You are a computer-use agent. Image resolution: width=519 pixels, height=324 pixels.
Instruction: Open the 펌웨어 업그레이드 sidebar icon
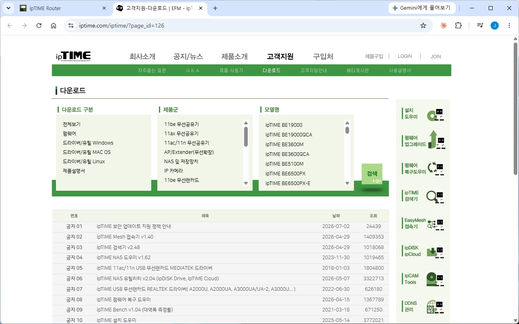point(423,141)
